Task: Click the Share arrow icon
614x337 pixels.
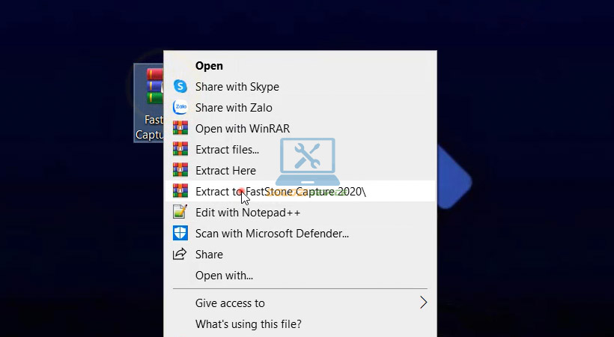Action: pos(180,255)
